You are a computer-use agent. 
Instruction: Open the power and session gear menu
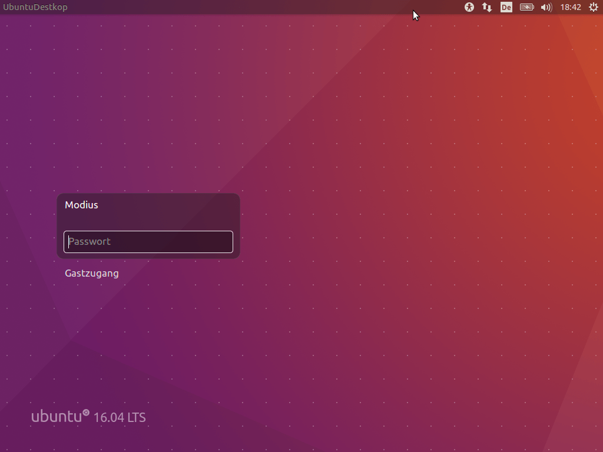tap(594, 7)
